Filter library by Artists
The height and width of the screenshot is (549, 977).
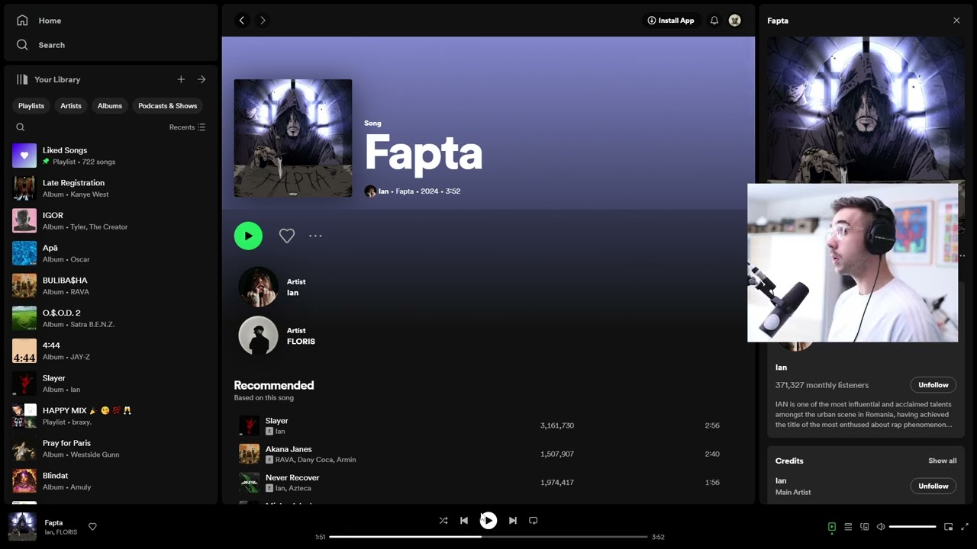point(71,106)
